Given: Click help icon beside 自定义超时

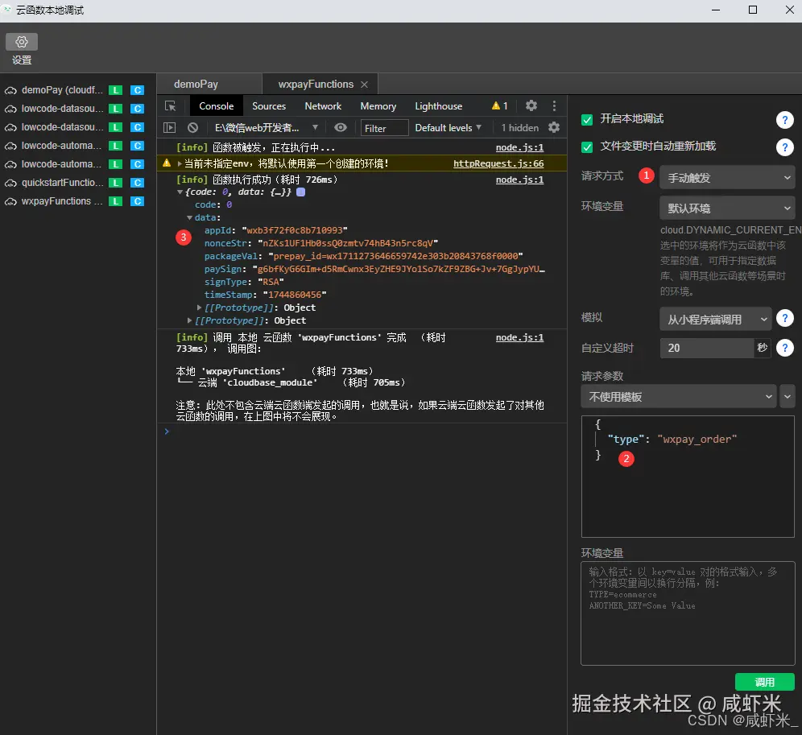Looking at the screenshot, I should 784,348.
